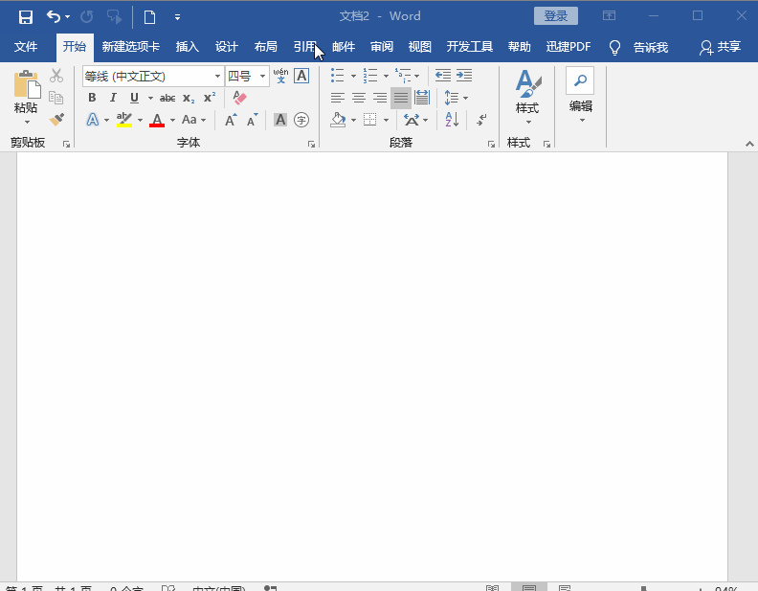Toggle bold formatting
758x591 pixels.
click(x=92, y=98)
